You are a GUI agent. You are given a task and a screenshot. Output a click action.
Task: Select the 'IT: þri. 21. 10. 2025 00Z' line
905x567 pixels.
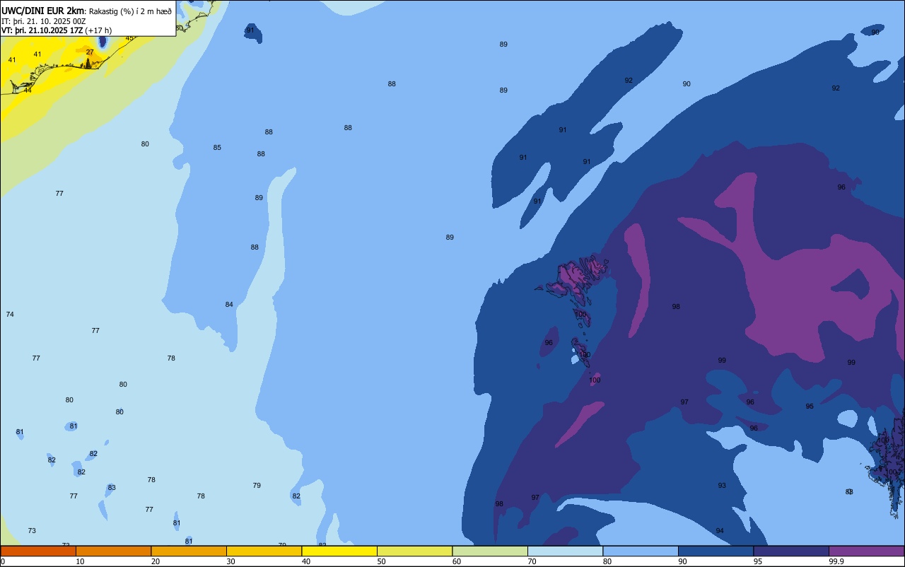pos(44,21)
